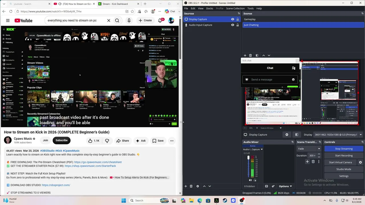Toggle Display Capture visibility eye

click(233, 19)
